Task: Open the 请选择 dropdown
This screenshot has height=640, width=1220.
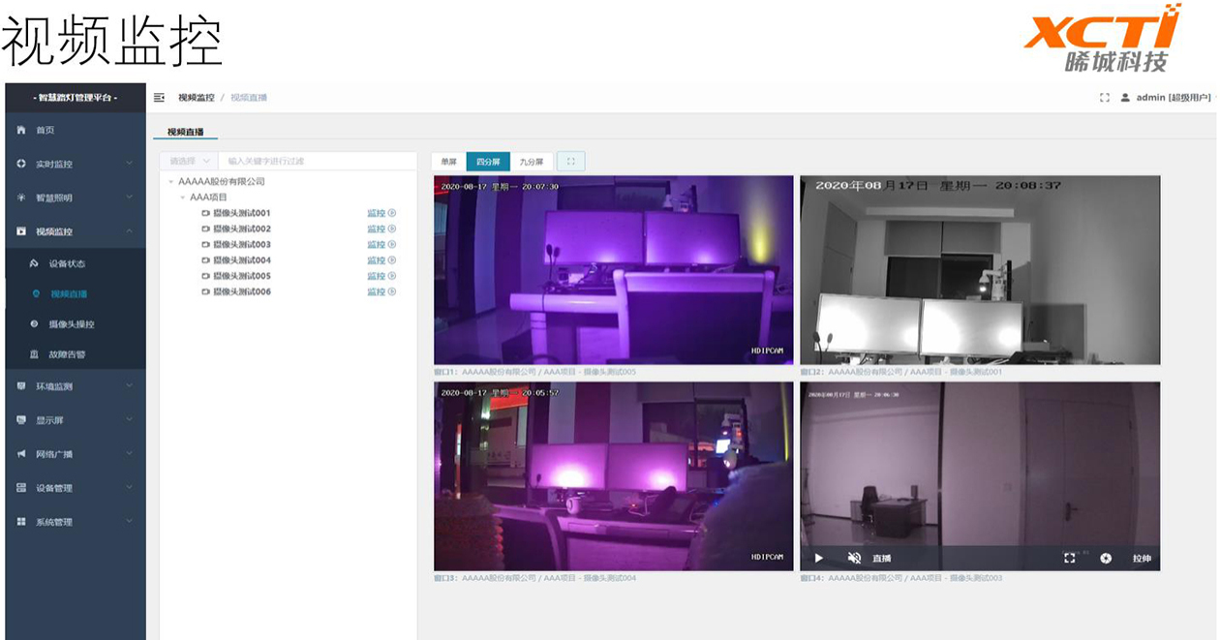Action: pyautogui.click(x=188, y=162)
